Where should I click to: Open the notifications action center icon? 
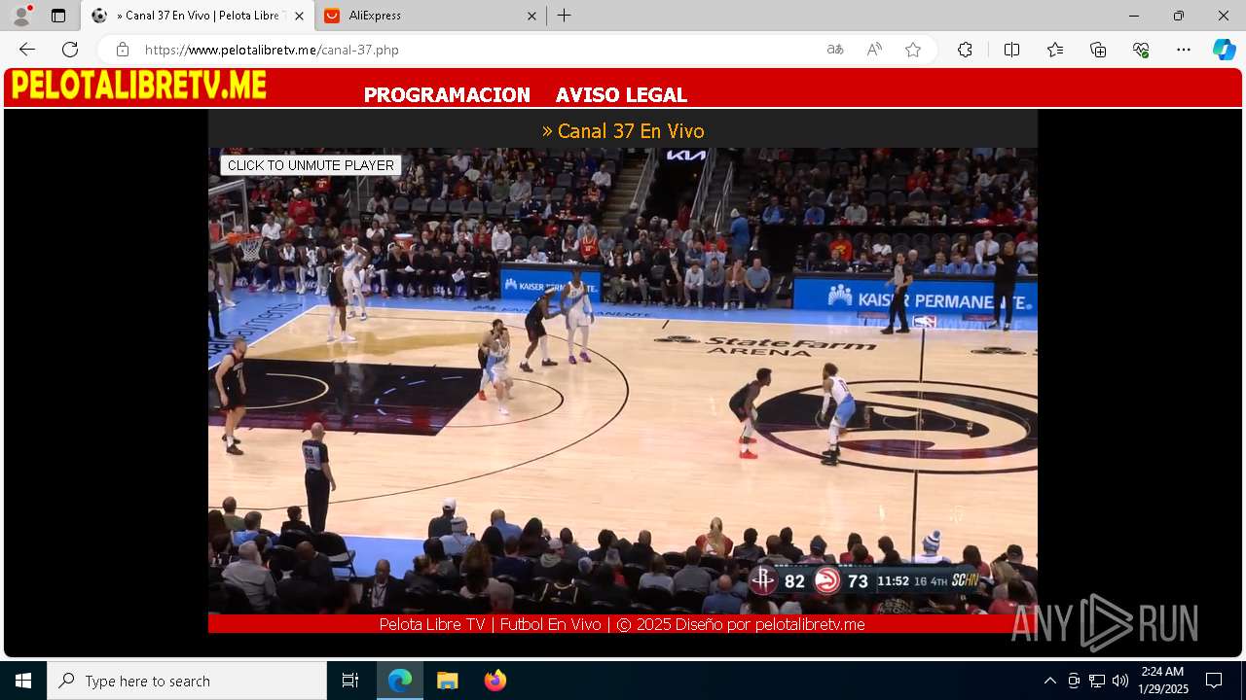click(x=1214, y=681)
